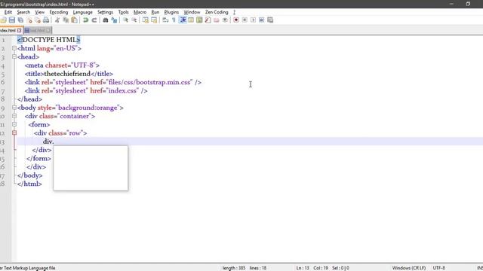Open the Window menu
The height and width of the screenshot is (271, 483).
192,12
